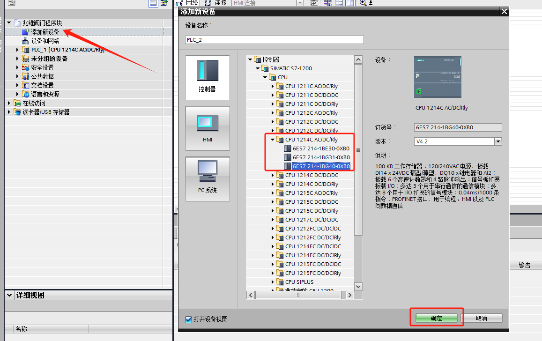This screenshot has width=542, height=341.
Task: Confirm with the 确定 button
Action: (x=436, y=318)
